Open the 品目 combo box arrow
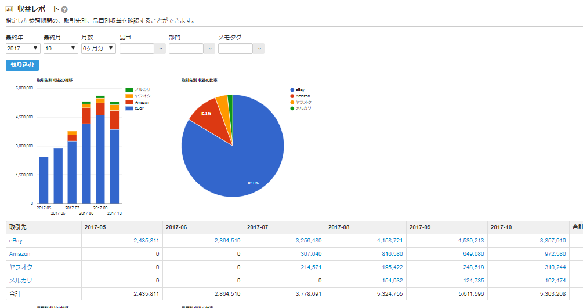 click(x=161, y=49)
